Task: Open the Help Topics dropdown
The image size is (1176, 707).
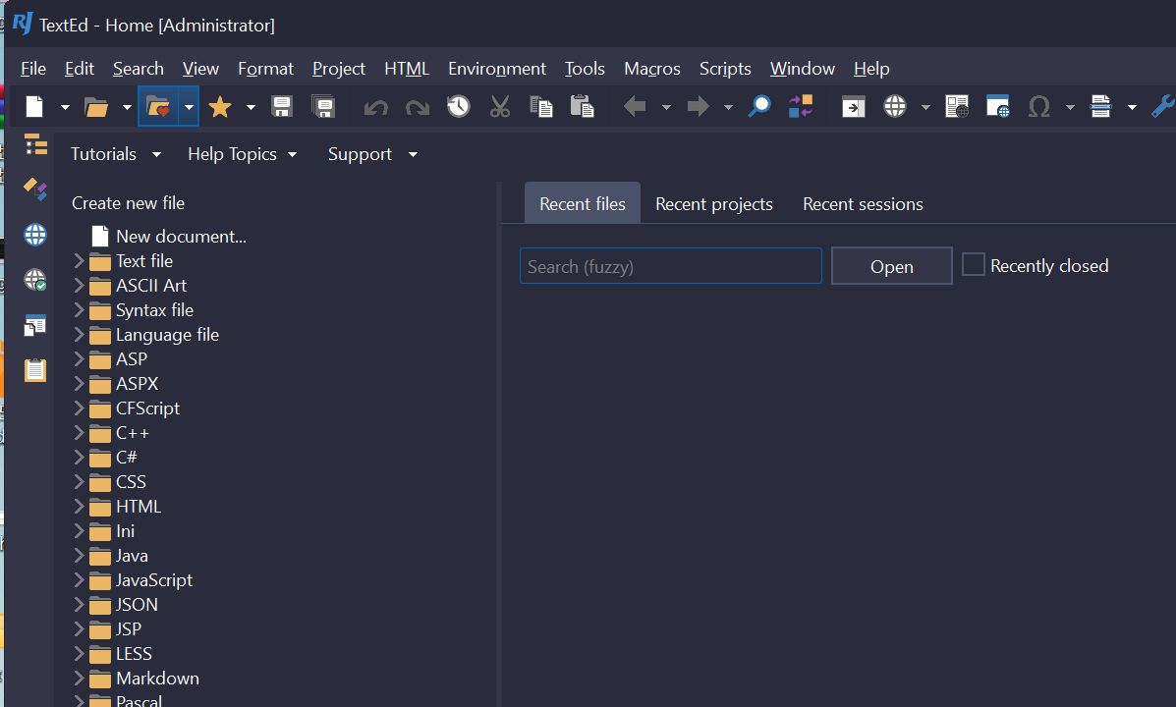Action: 242,154
